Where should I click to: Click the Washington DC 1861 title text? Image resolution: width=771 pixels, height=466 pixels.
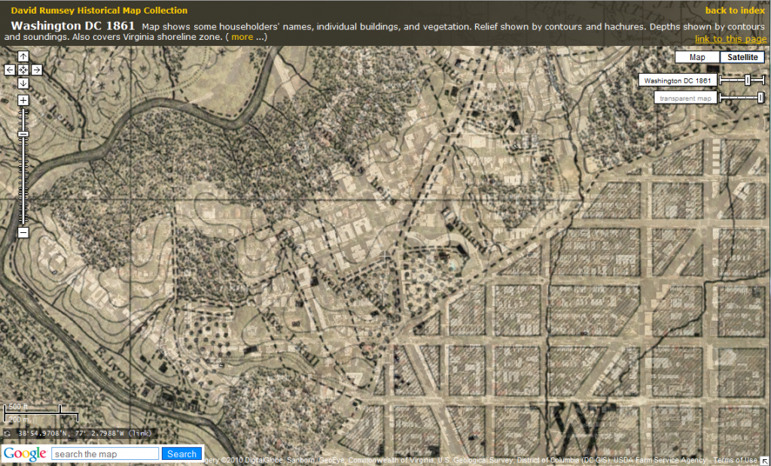73,26
